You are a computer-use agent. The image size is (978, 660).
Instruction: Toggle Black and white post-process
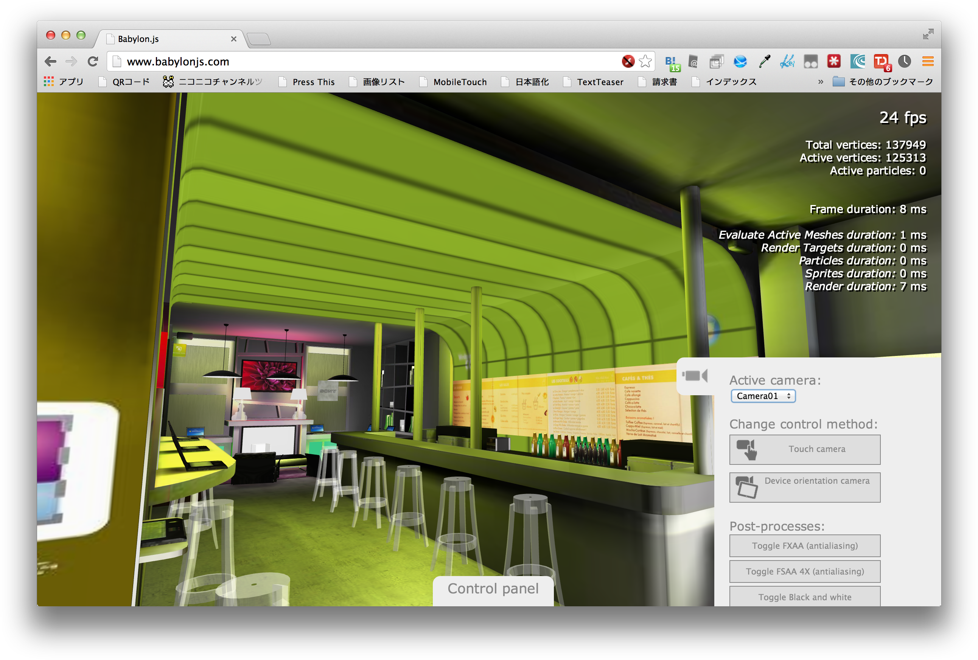[805, 596]
